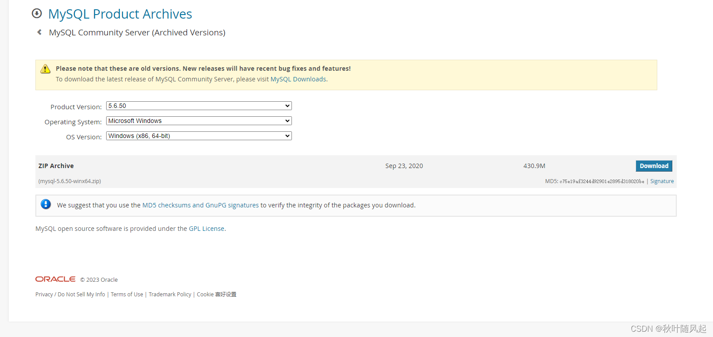Open the Terms of Use footer link
Screen dimensions: 713x337
coord(127,295)
